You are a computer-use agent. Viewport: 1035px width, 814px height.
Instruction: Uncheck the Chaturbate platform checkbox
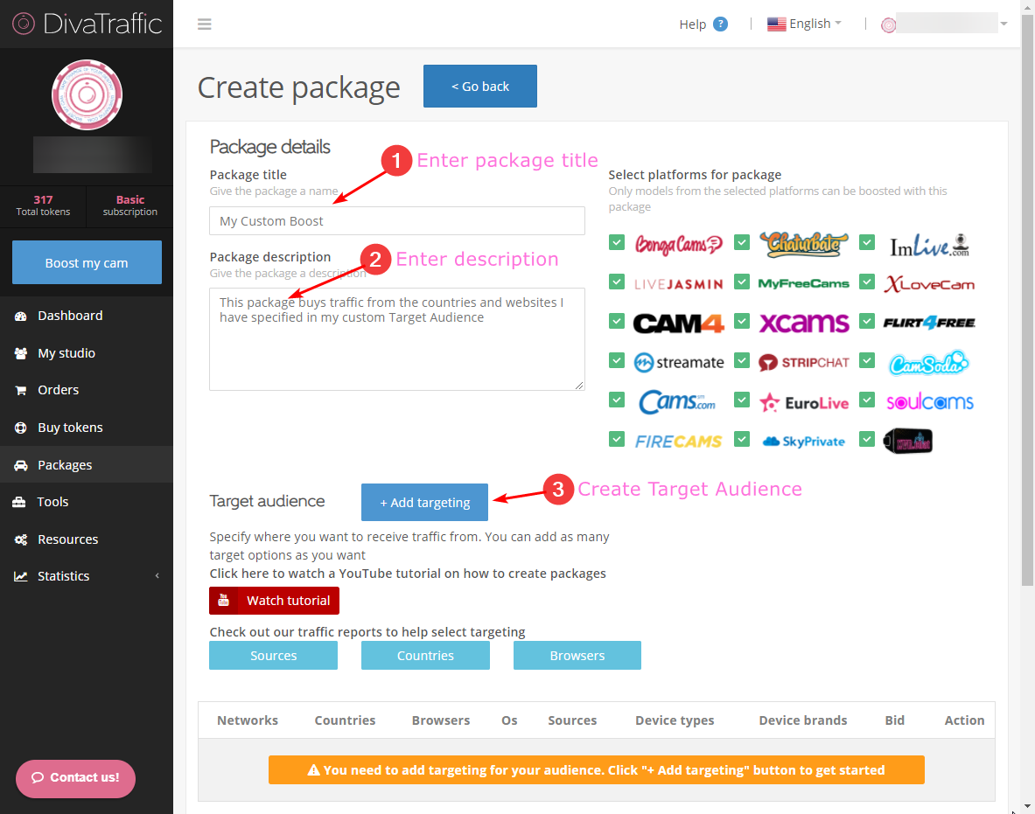[x=742, y=242]
